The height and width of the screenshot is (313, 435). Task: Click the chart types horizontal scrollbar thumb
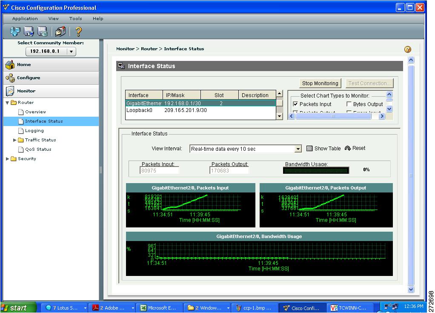(333, 116)
